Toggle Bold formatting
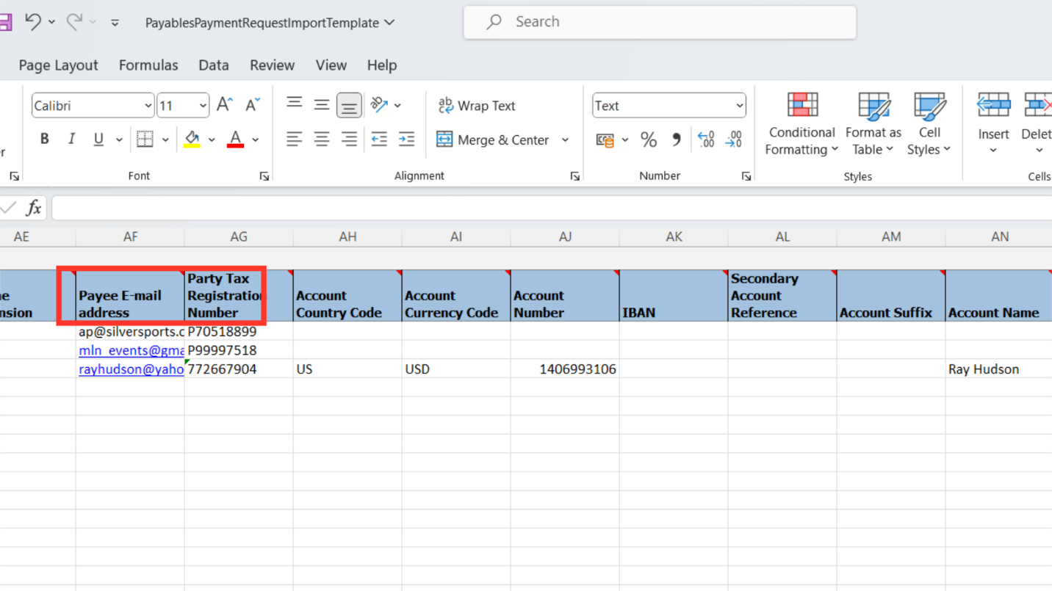Viewport: 1052px width, 591px height. 45,139
